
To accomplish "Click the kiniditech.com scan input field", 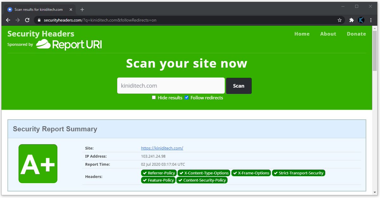I will (171, 86).
